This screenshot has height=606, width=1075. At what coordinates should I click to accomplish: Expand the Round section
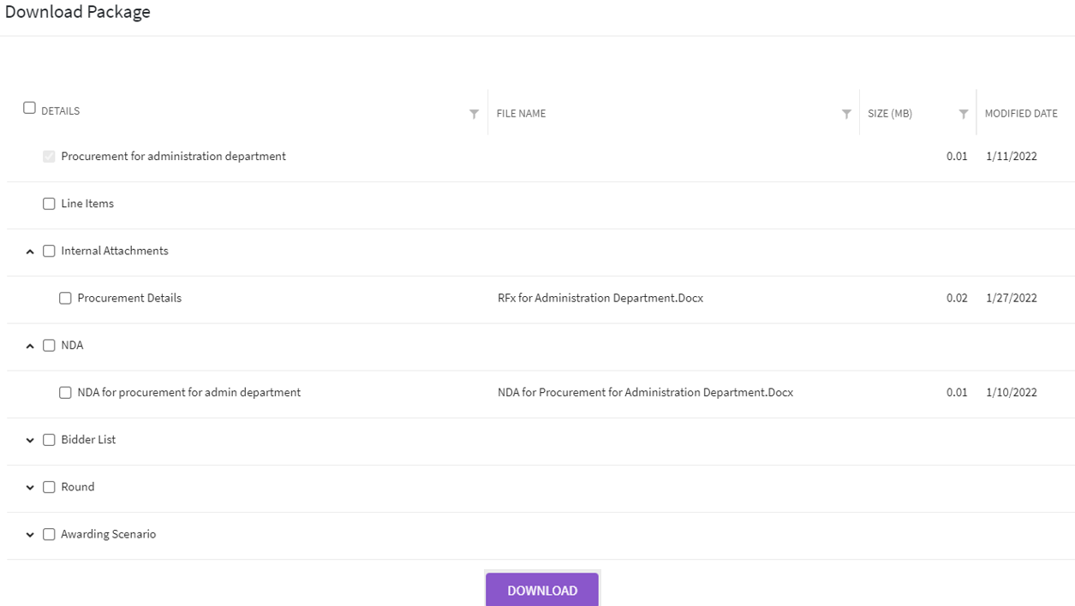click(x=30, y=487)
